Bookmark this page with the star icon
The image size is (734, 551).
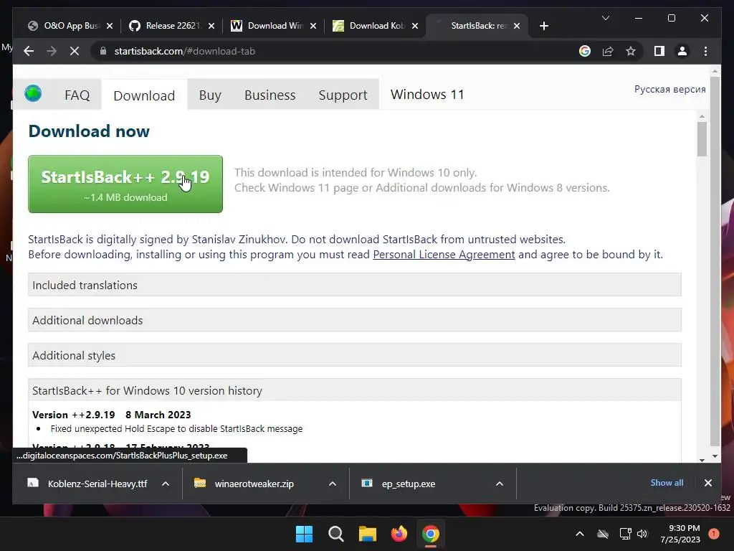(x=631, y=51)
